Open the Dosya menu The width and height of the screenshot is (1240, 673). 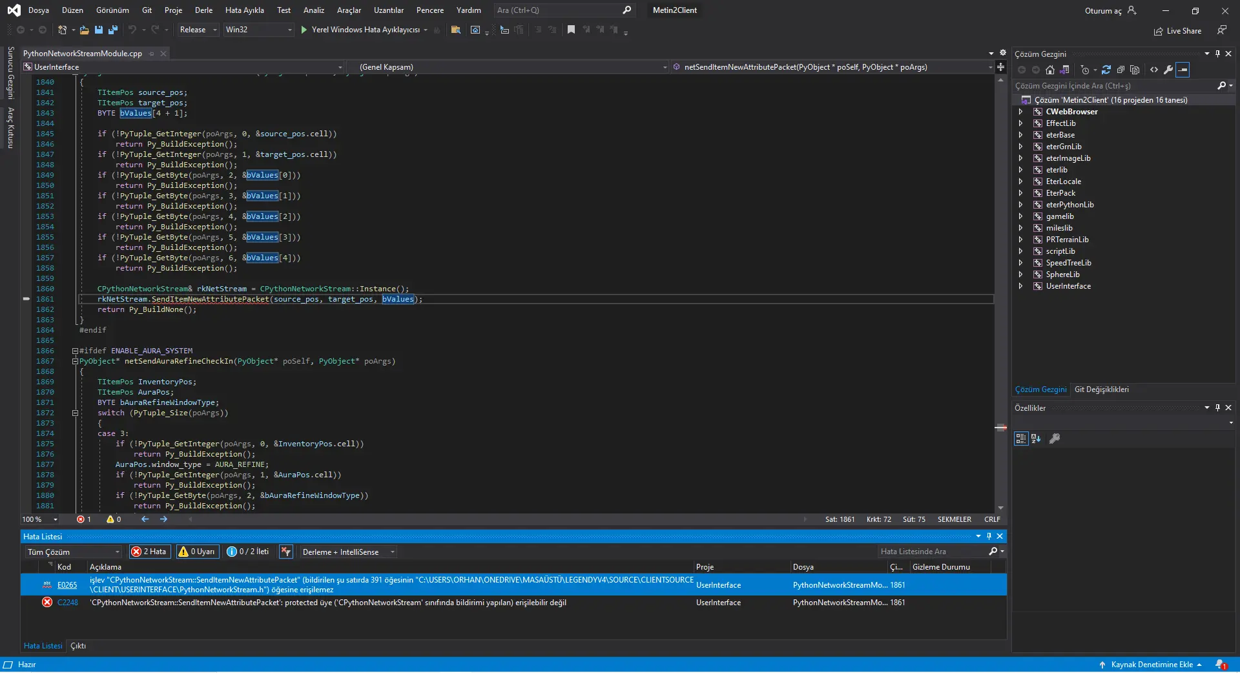coord(39,10)
